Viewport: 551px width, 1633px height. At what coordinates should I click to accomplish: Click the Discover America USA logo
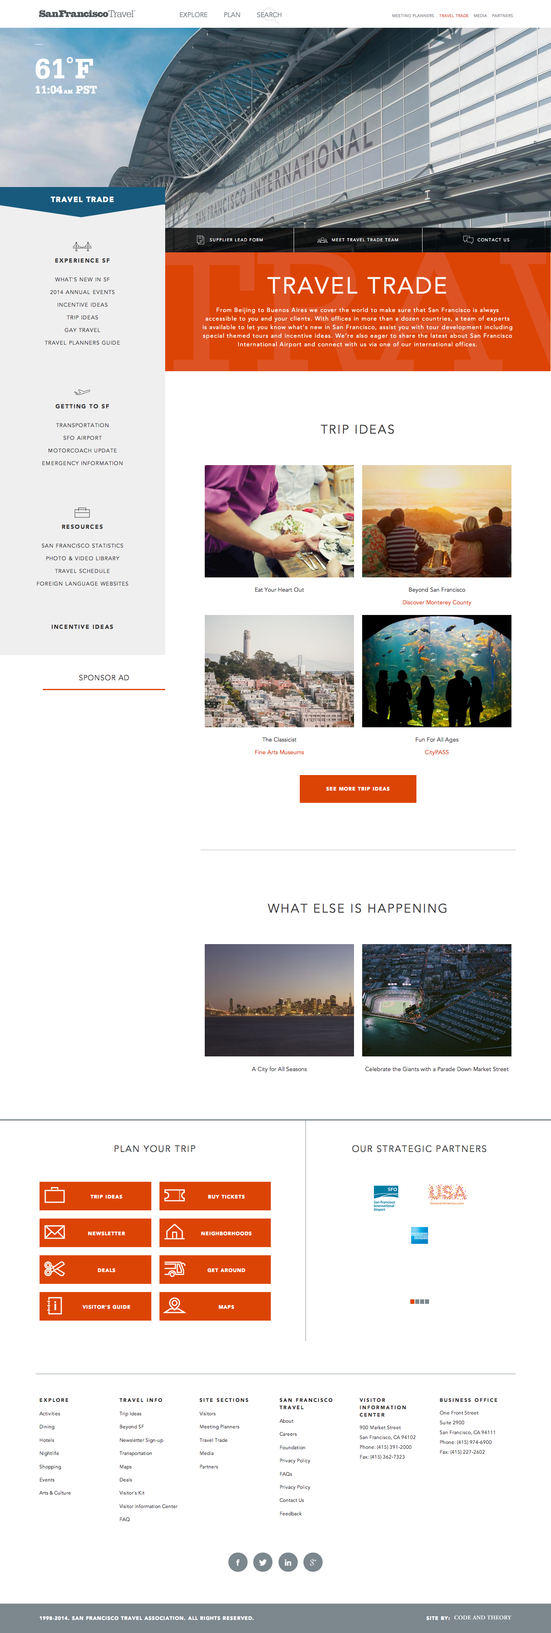pyautogui.click(x=447, y=1194)
